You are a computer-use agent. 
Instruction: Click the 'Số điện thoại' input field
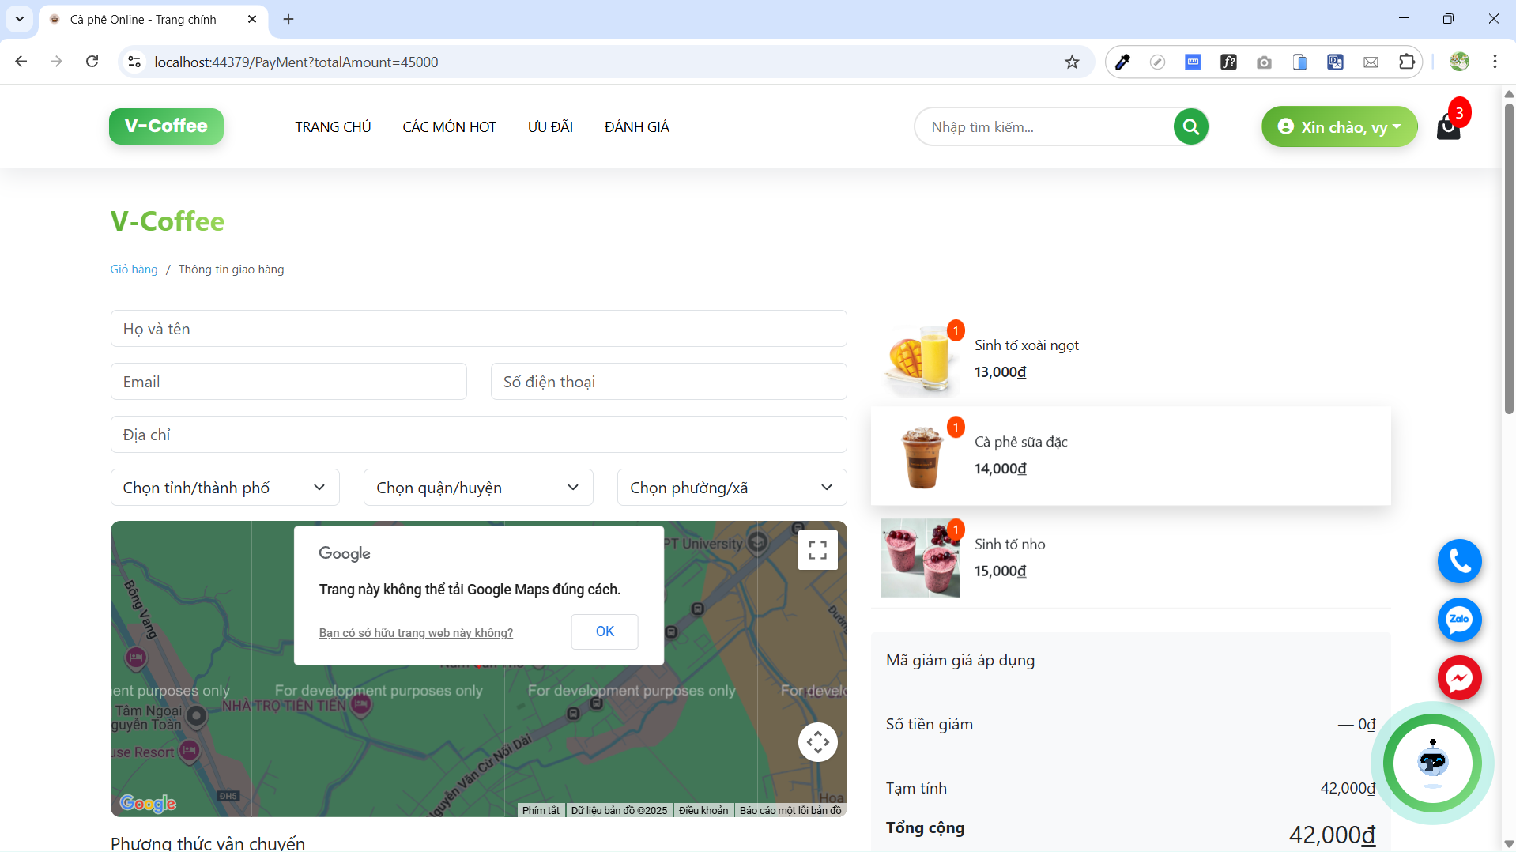[x=668, y=382]
